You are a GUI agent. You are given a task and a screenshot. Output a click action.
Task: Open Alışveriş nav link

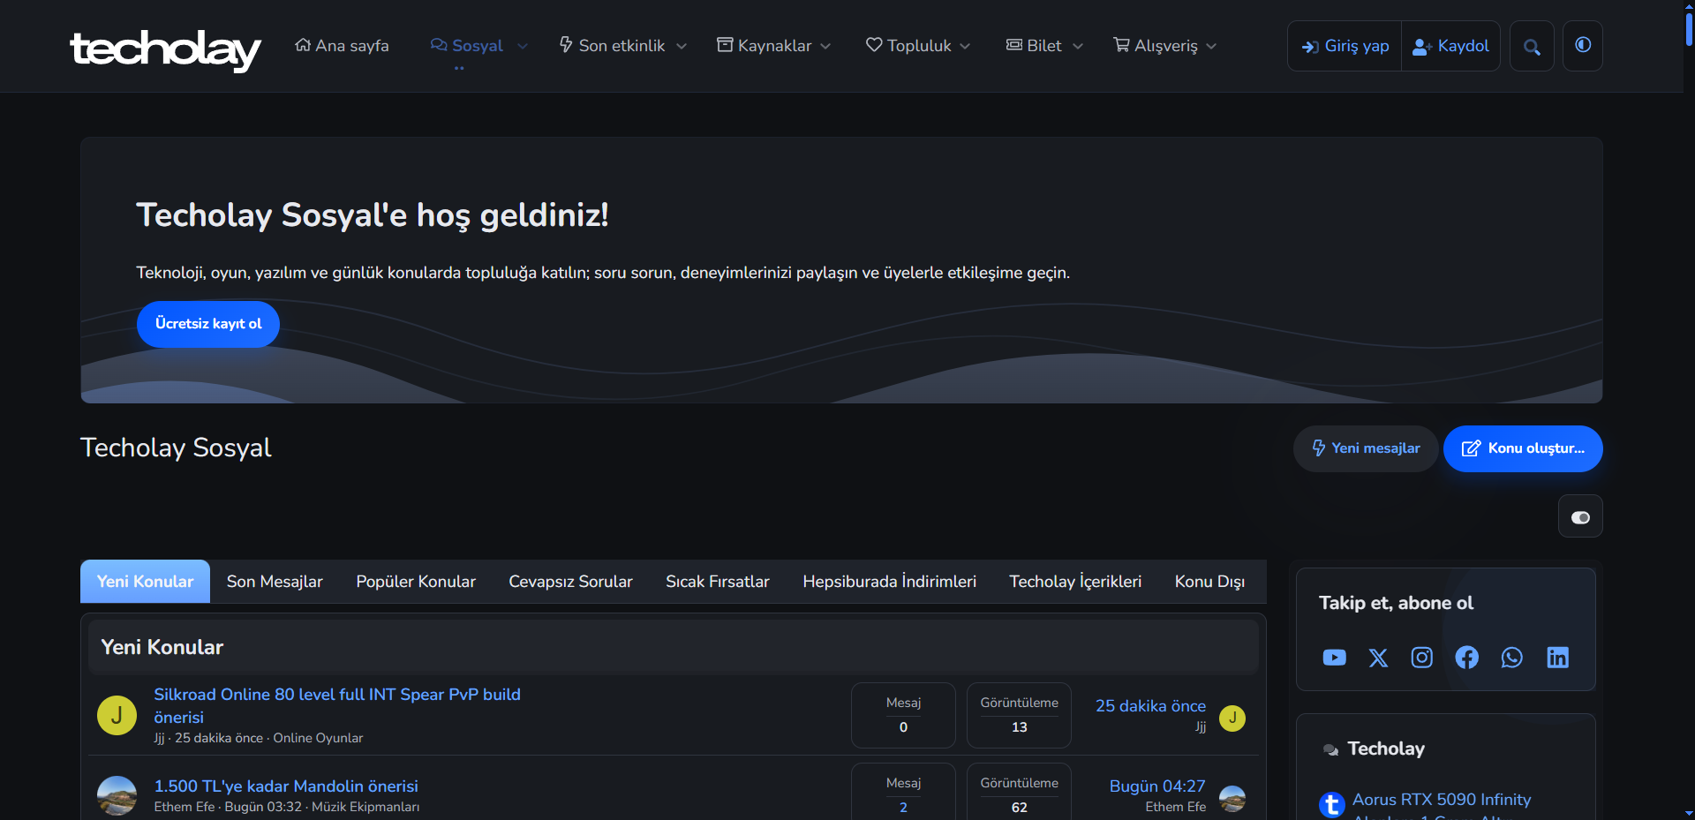click(1156, 46)
